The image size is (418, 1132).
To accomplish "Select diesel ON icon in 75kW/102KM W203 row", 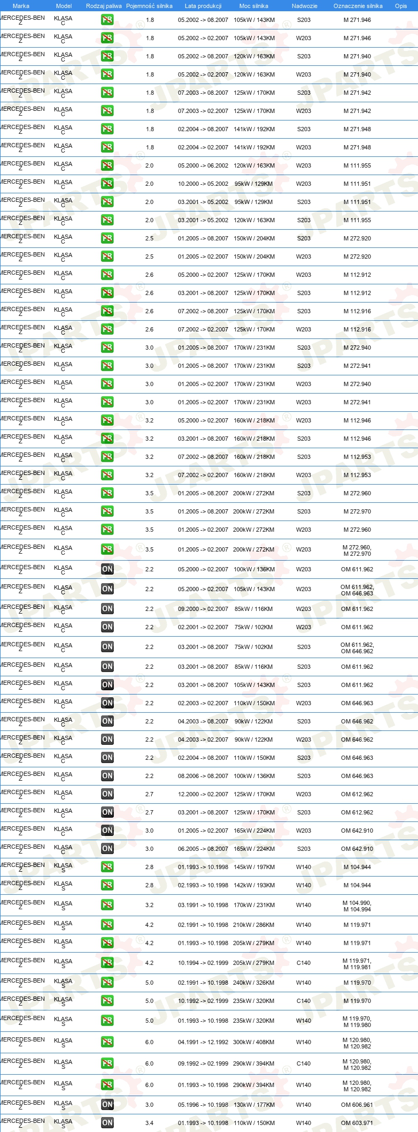I will point(107,627).
